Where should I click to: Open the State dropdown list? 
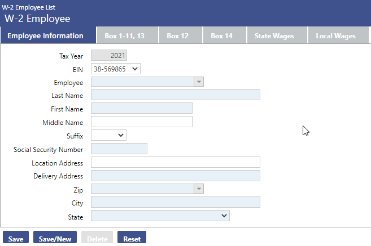(160, 216)
